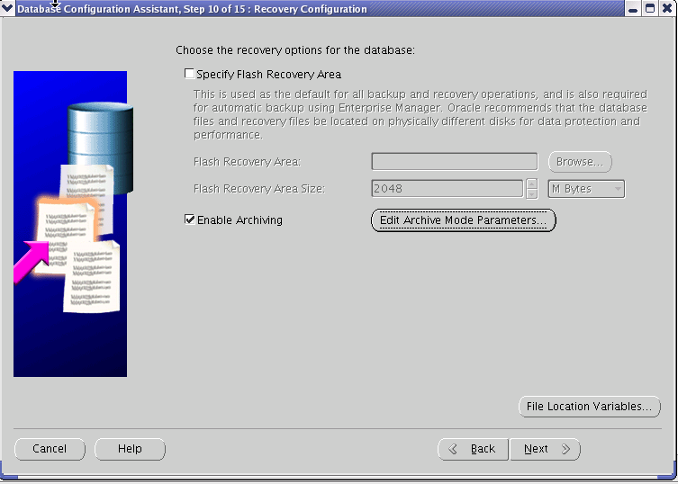Minimize the Database Configuration Assistant window
This screenshot has height=484, width=678.
click(x=633, y=9)
